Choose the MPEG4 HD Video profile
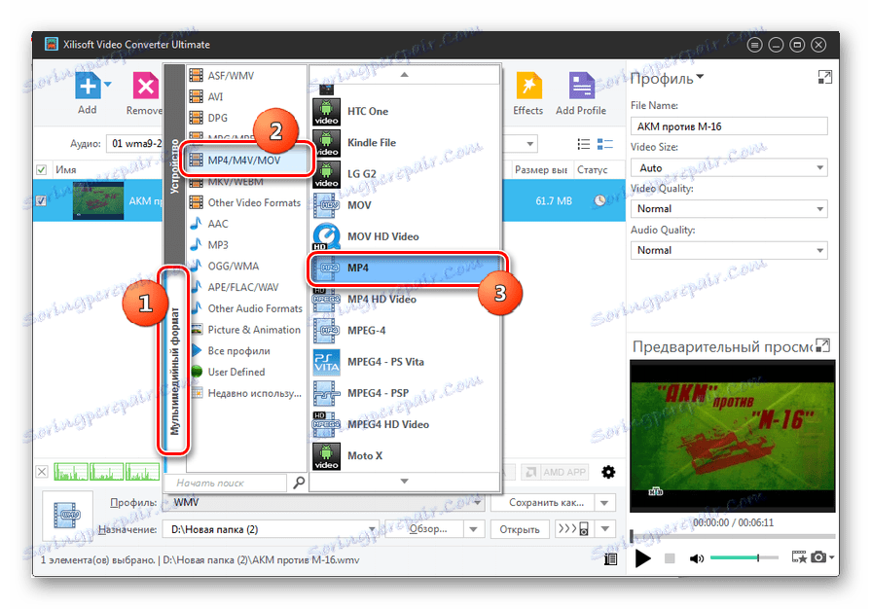The width and height of the screenshot is (871, 609). (x=405, y=425)
